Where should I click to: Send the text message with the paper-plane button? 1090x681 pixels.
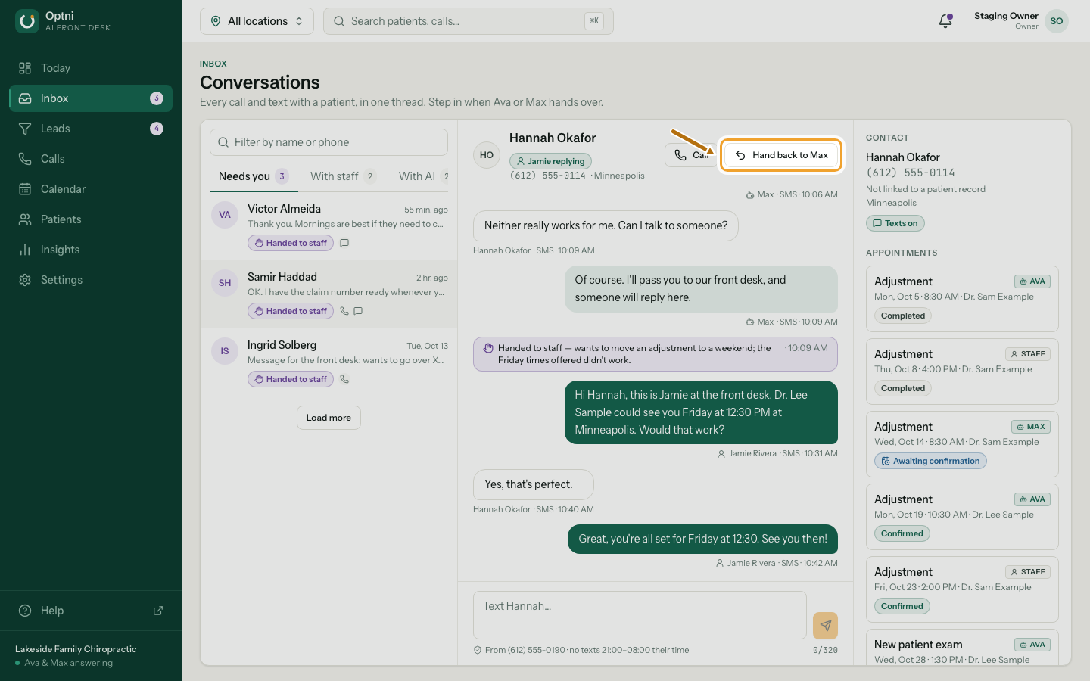click(825, 626)
